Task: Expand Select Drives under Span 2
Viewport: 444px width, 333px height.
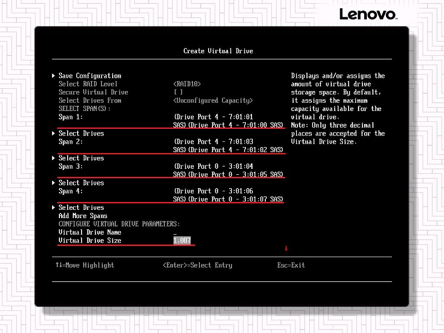Action: (81, 158)
